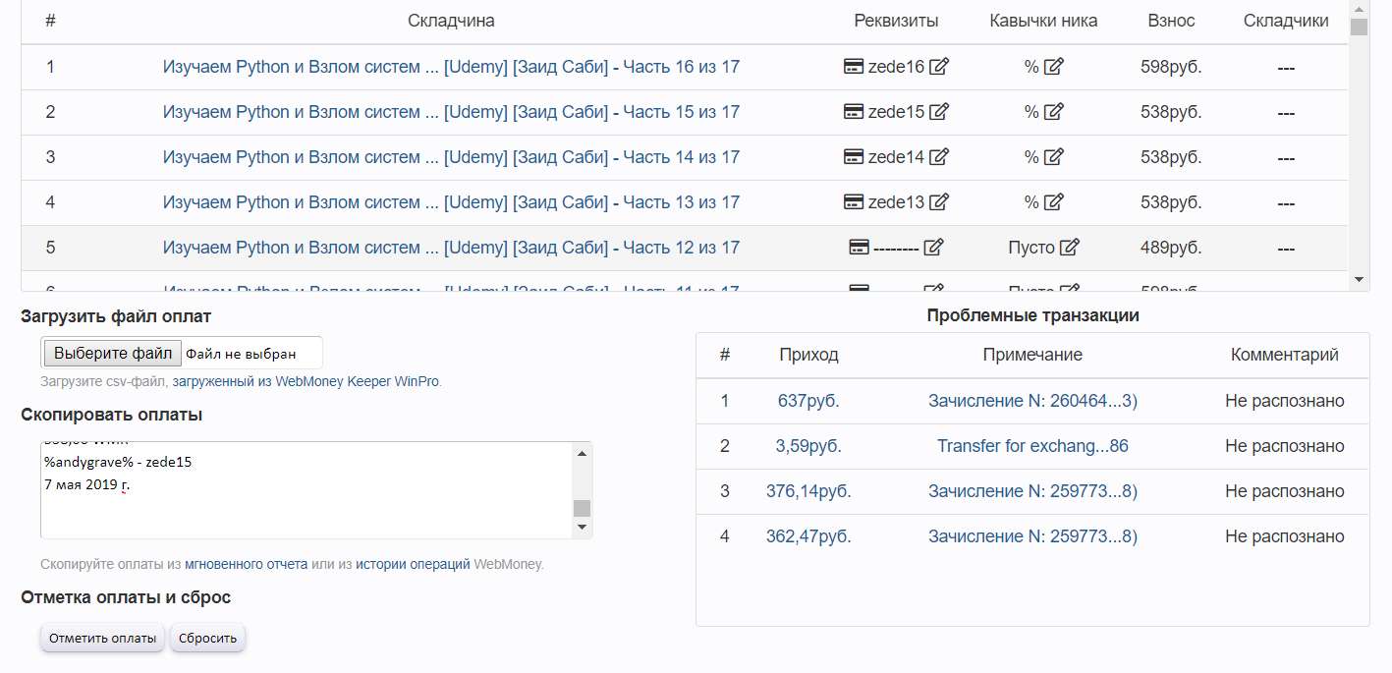The height and width of the screenshot is (673, 1392).
Task: Click card icon beside zede14
Action: pyautogui.click(x=854, y=157)
